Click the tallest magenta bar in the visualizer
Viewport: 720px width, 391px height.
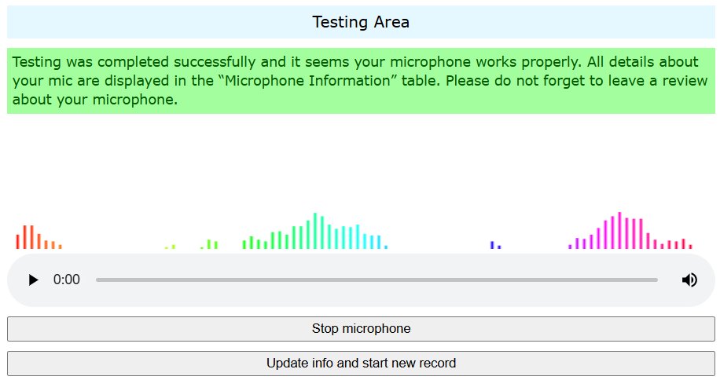click(x=620, y=230)
